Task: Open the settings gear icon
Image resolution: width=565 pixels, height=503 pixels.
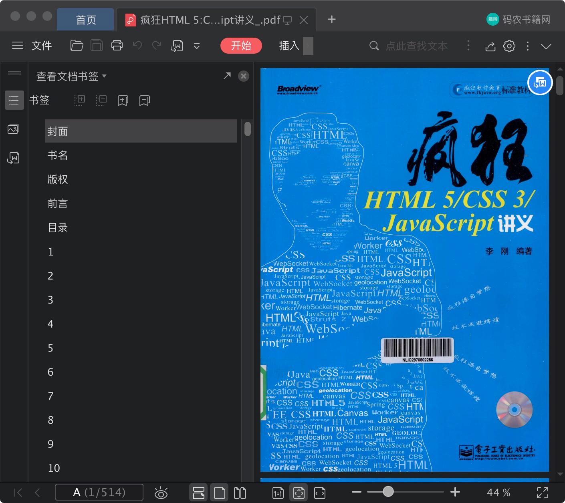Action: click(509, 46)
